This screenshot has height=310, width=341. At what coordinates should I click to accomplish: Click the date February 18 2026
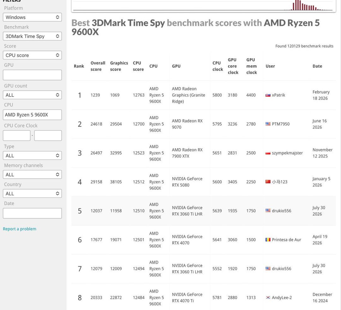(321, 95)
